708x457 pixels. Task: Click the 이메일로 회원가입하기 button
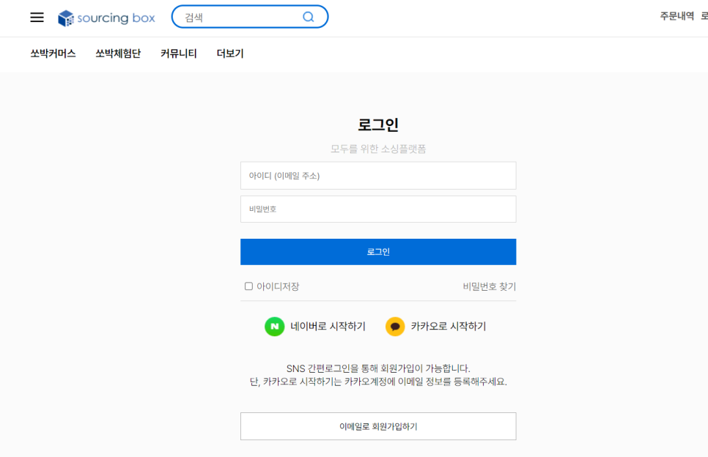[x=378, y=426]
